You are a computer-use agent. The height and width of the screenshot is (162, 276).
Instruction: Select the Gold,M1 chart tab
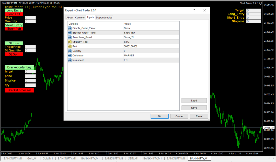(32, 158)
